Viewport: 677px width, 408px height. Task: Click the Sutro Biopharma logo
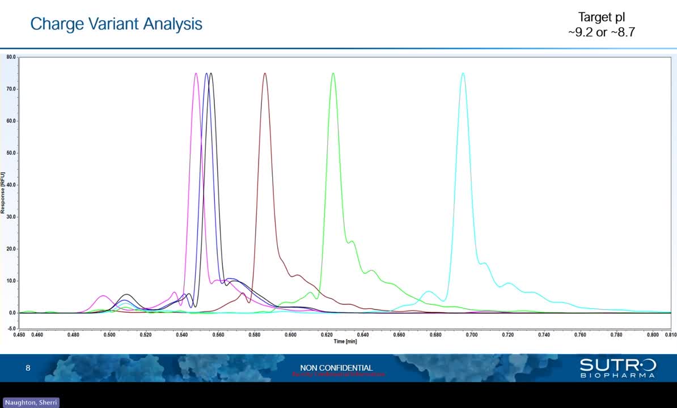click(618, 368)
